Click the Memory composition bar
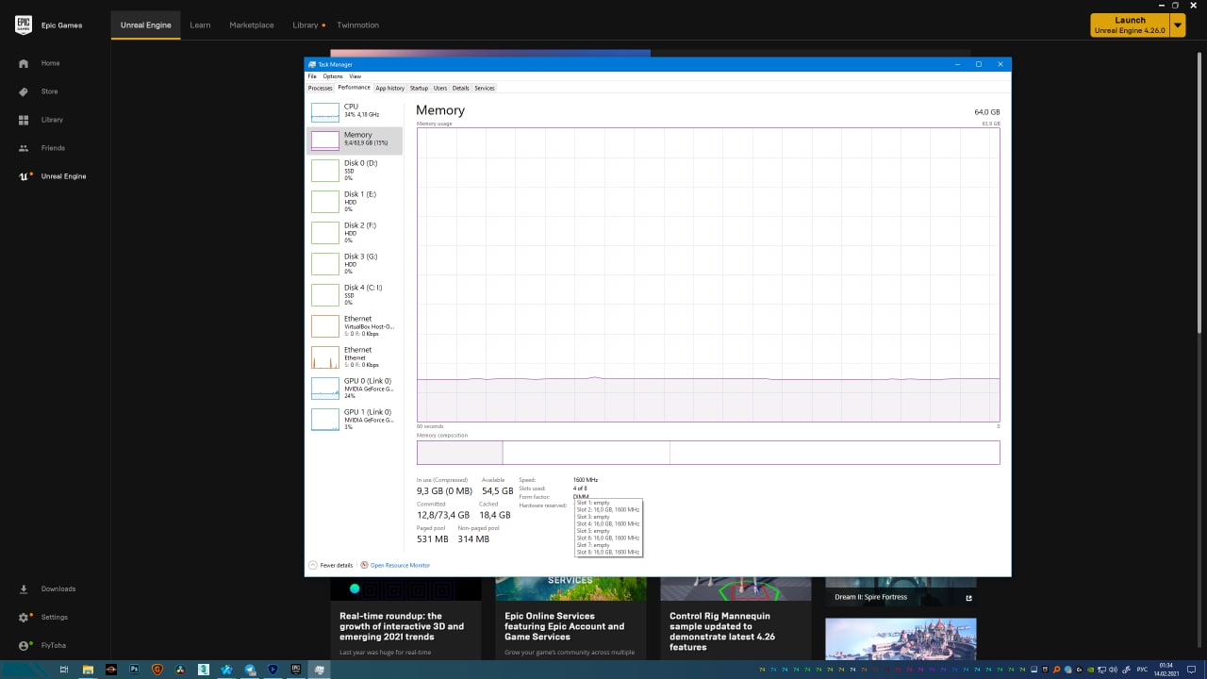This screenshot has width=1207, height=679. (708, 453)
